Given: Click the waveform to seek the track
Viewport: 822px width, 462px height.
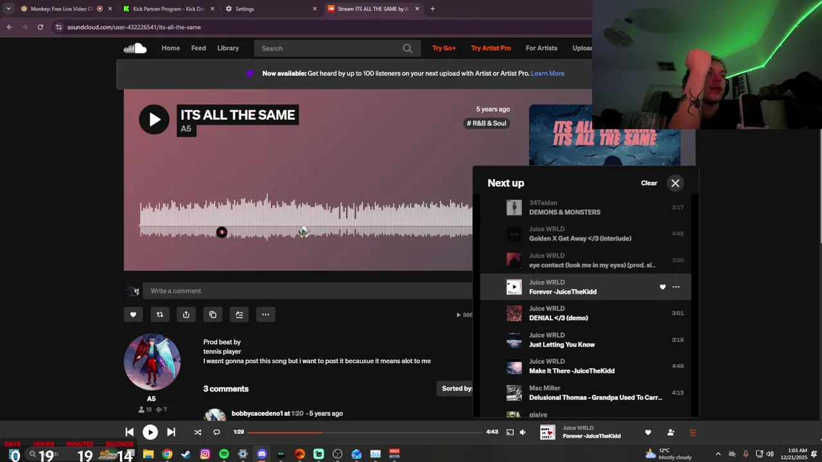Looking at the screenshot, I should coord(306,218).
